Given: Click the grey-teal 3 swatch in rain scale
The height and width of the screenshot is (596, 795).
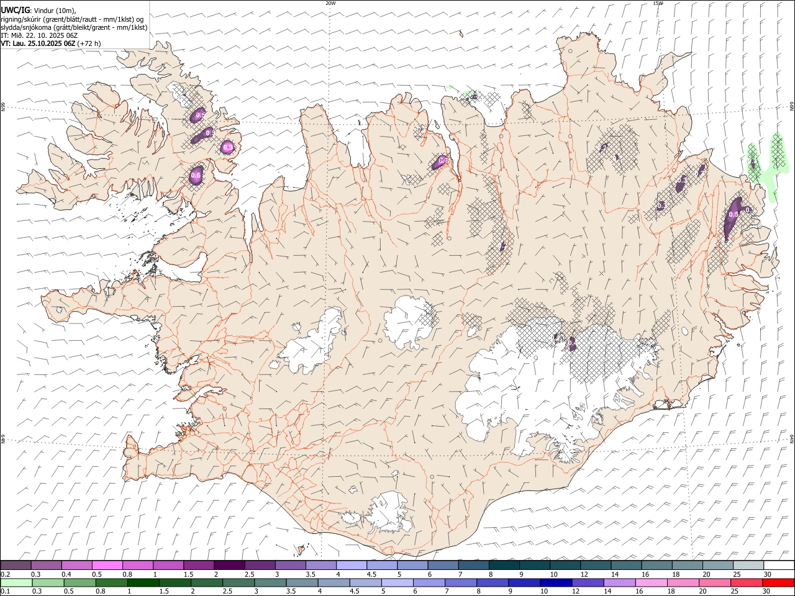Looking at the screenshot, I should (270, 583).
